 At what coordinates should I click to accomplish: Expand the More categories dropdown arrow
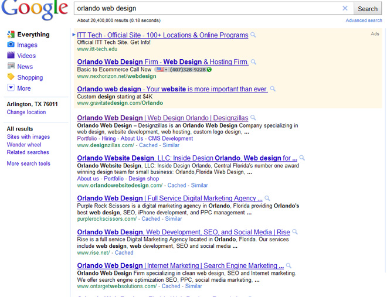(11, 88)
